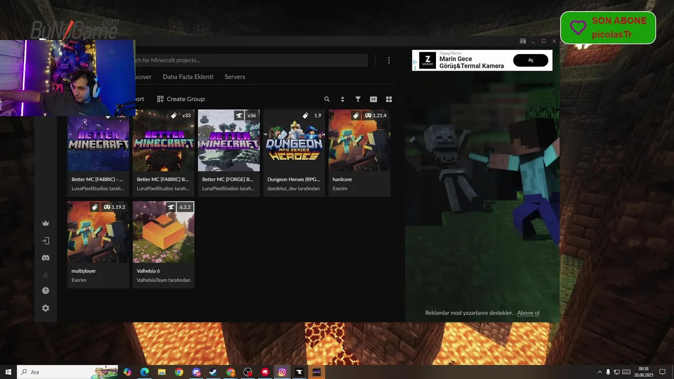Open the hardcore profile thumbnail
This screenshot has height=379, width=674.
[359, 141]
